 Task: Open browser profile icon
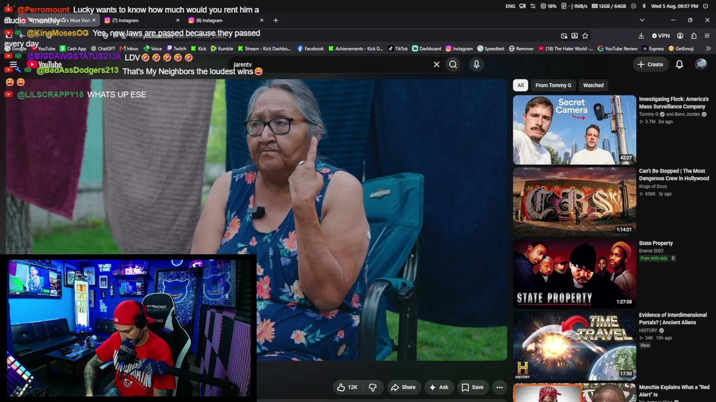pos(680,36)
